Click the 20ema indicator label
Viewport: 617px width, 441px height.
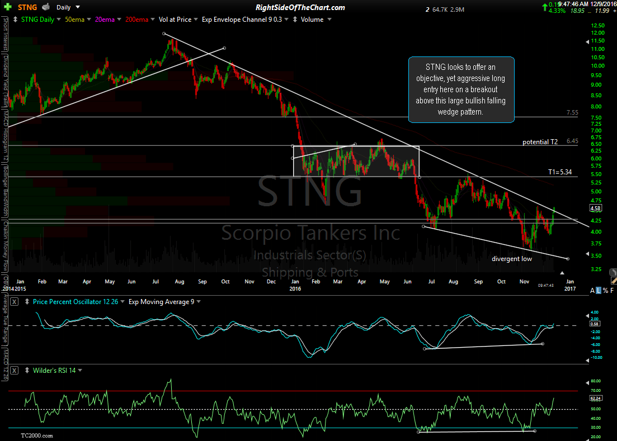(105, 19)
